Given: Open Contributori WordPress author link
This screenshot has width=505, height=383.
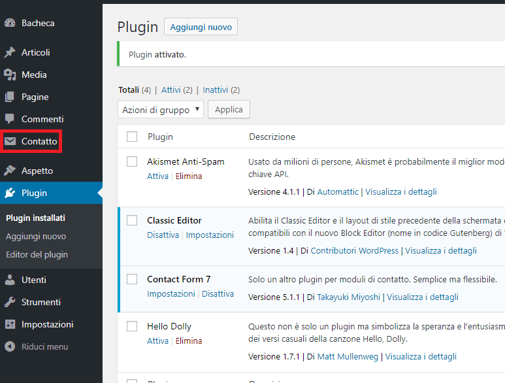Looking at the screenshot, I should pos(354,250).
